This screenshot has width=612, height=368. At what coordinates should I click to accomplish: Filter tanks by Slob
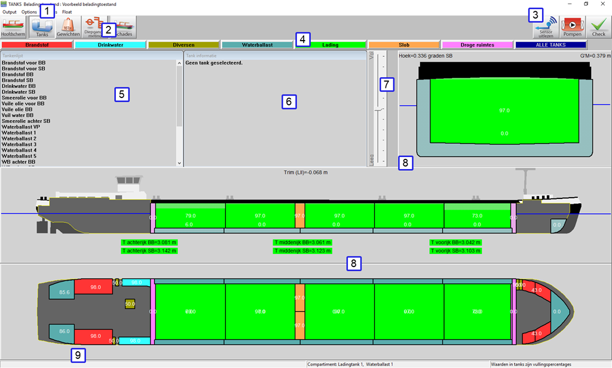[x=404, y=45]
